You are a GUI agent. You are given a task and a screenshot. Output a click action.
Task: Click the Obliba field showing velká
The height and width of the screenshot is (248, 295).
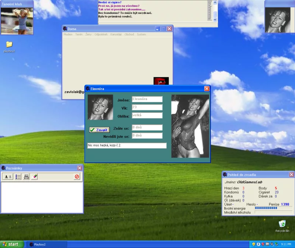pos(147,115)
